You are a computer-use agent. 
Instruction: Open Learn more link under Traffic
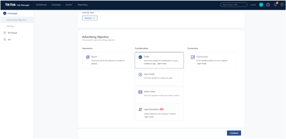tap(162, 64)
